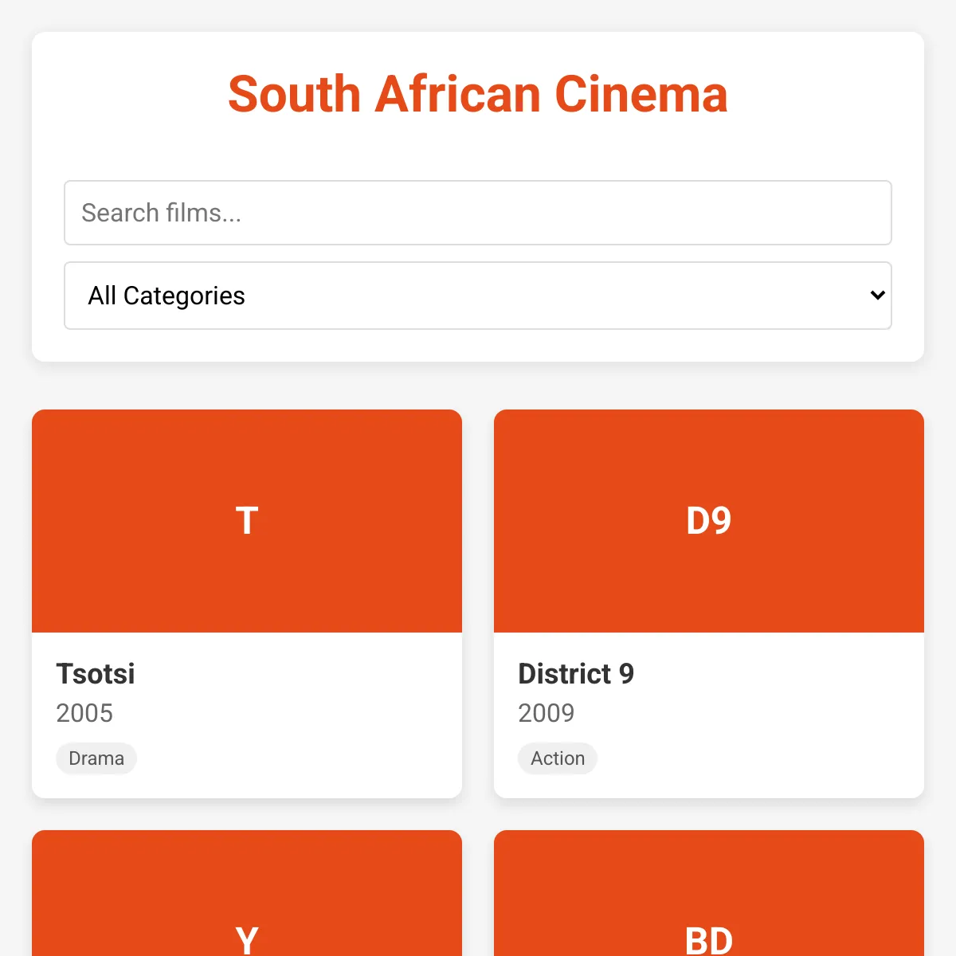
Task: Select the D9 poster initials
Action: 709,521
